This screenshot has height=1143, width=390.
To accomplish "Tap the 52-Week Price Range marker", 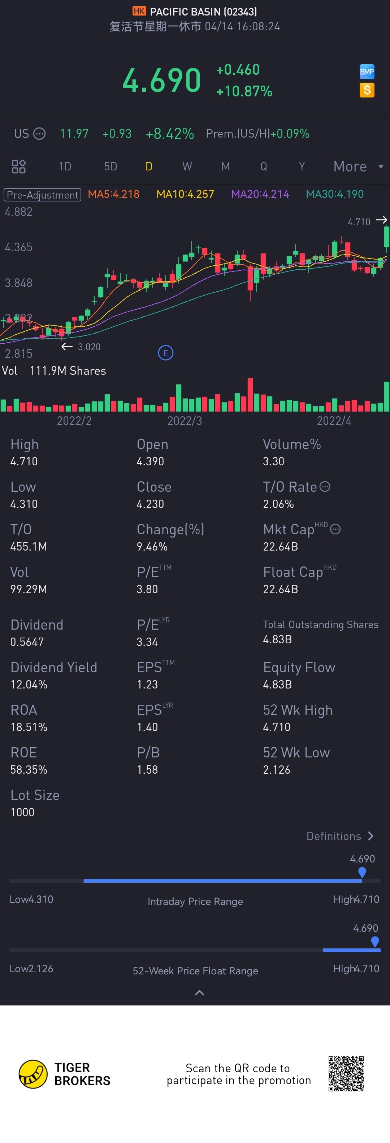I will coord(375,941).
